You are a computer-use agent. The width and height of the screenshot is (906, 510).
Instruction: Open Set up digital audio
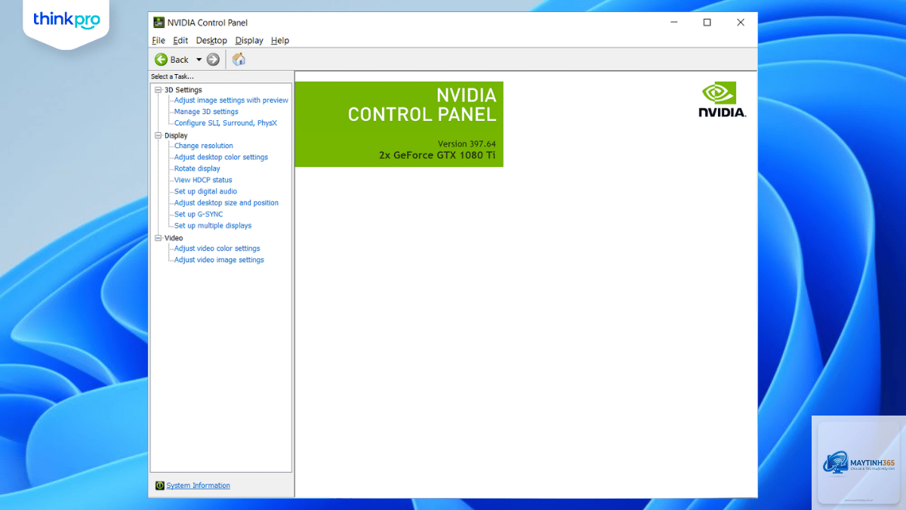(205, 191)
